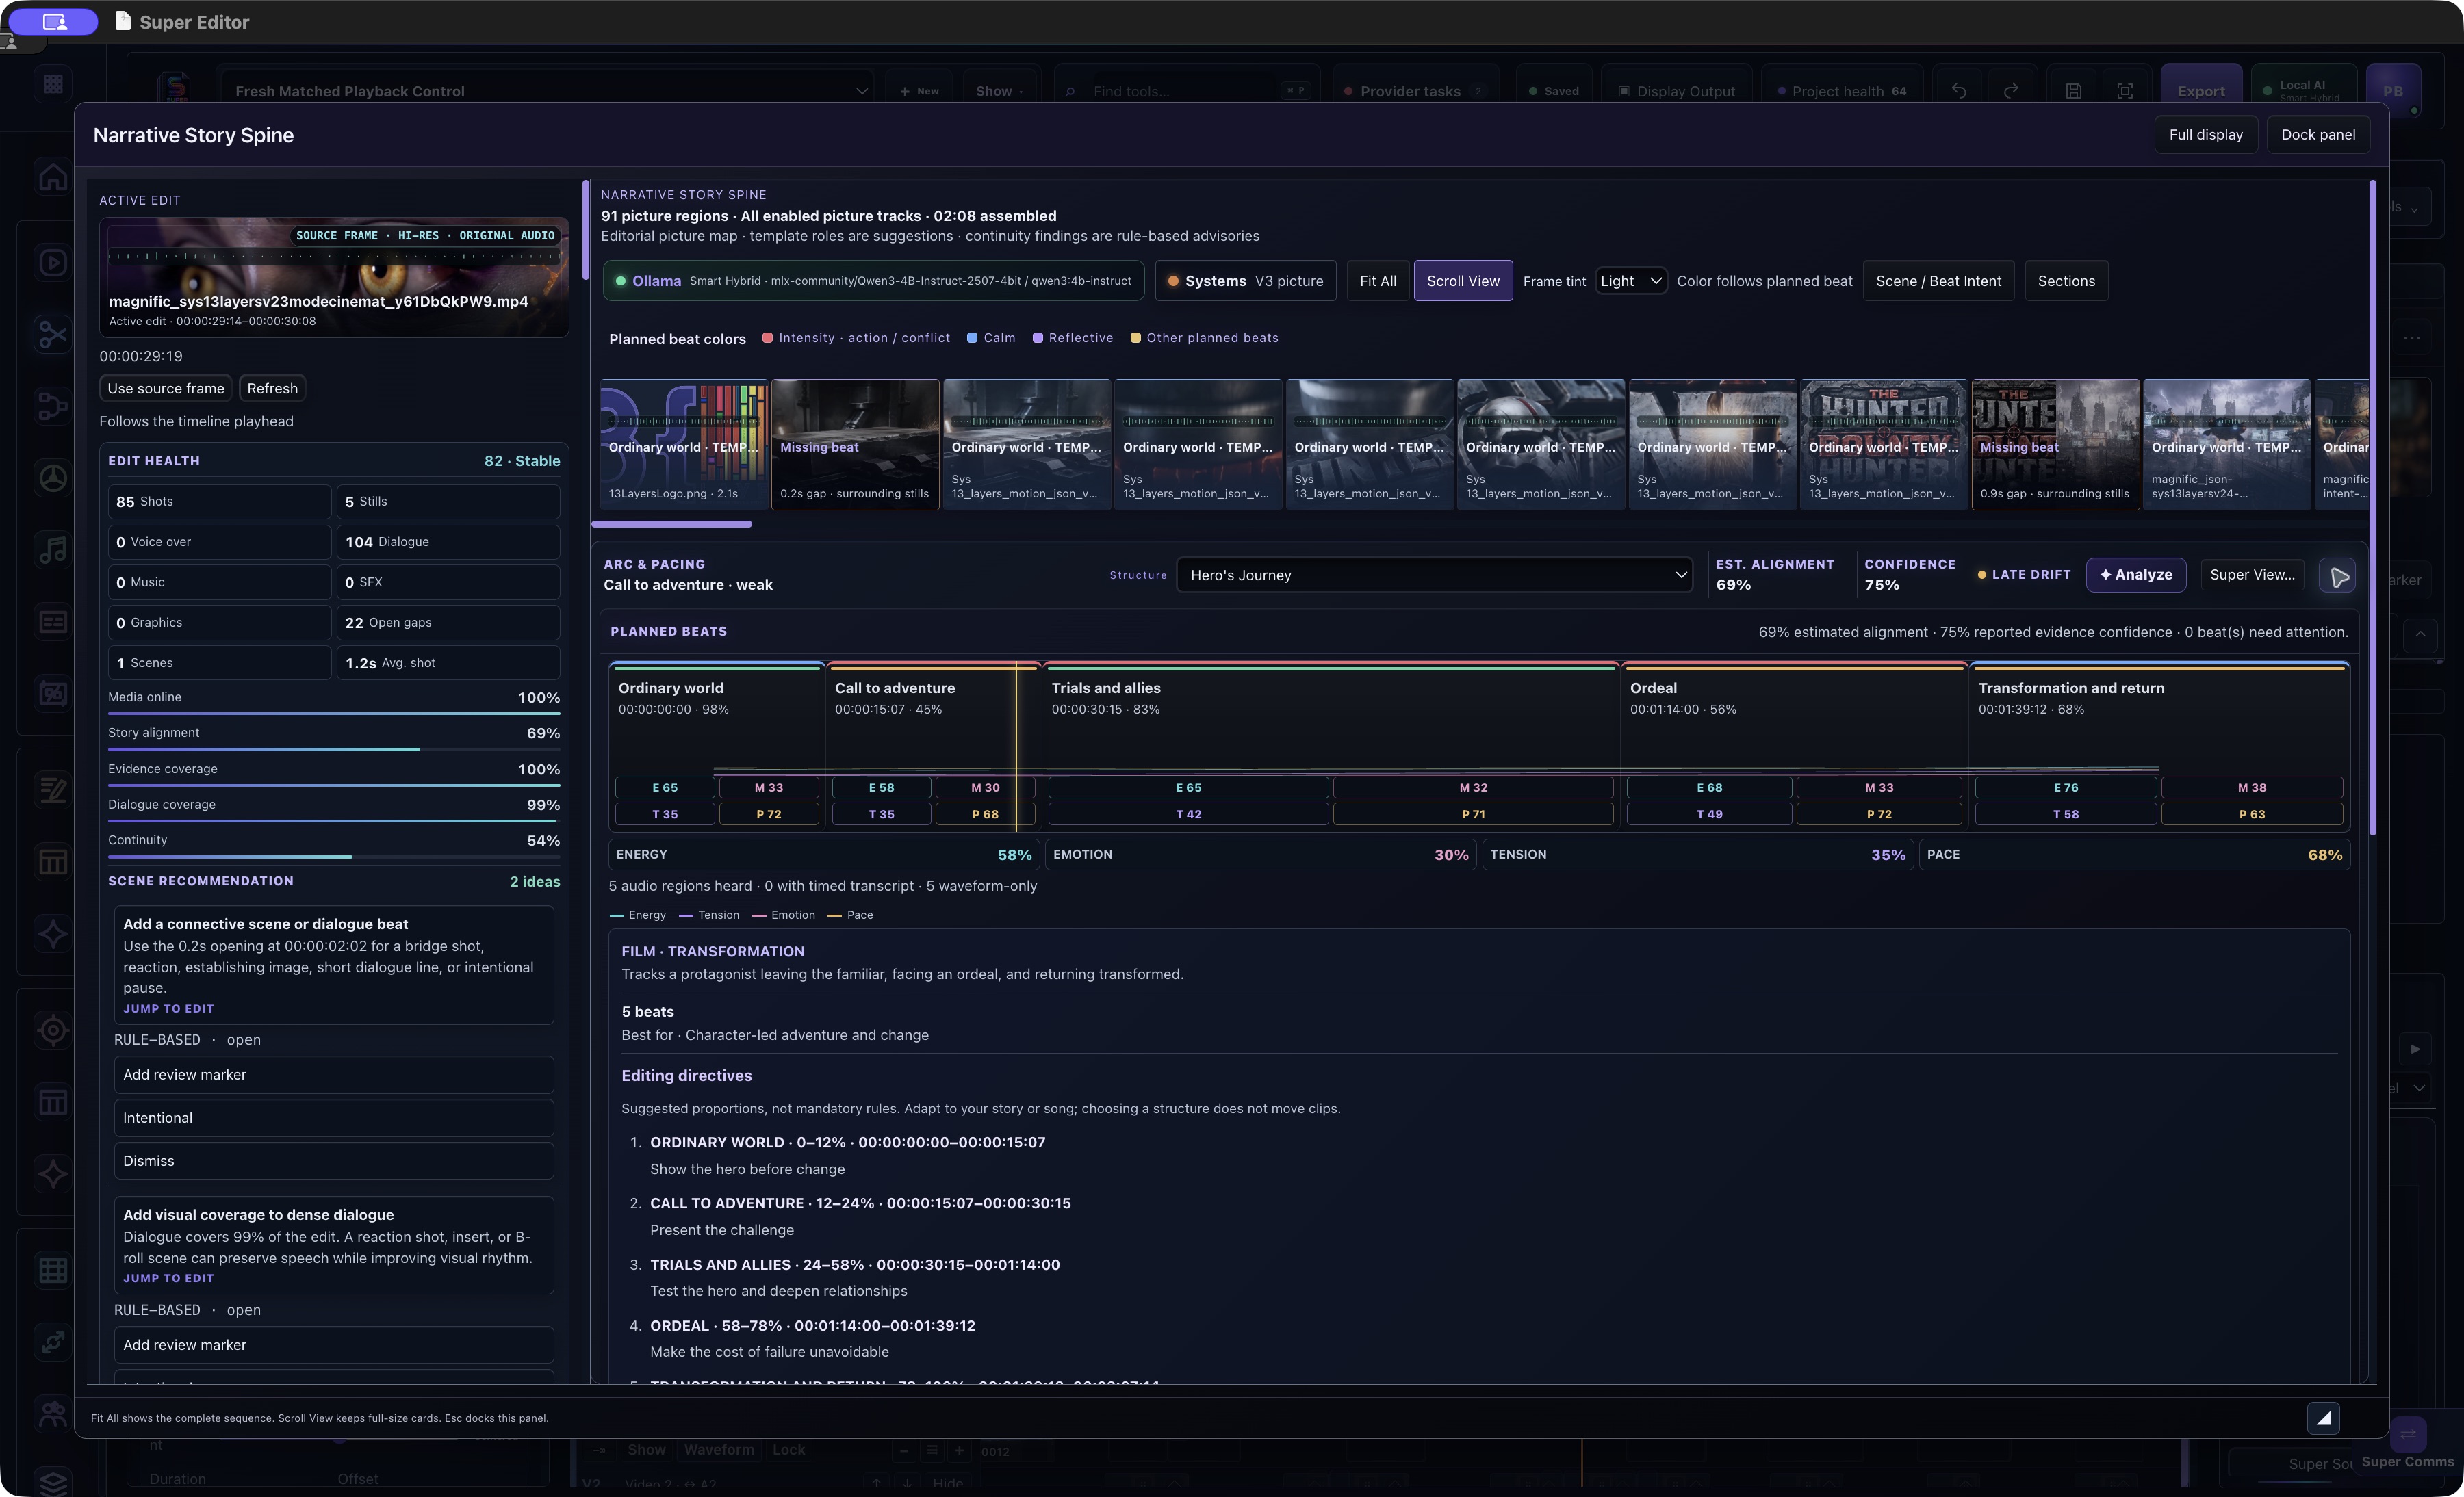
Task: Click the Missing beat 0.2s gap card
Action: pos(855,445)
